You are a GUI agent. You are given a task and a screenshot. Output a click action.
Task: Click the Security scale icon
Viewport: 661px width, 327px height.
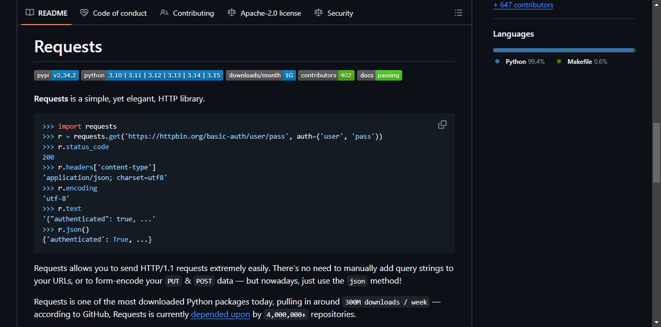point(318,13)
